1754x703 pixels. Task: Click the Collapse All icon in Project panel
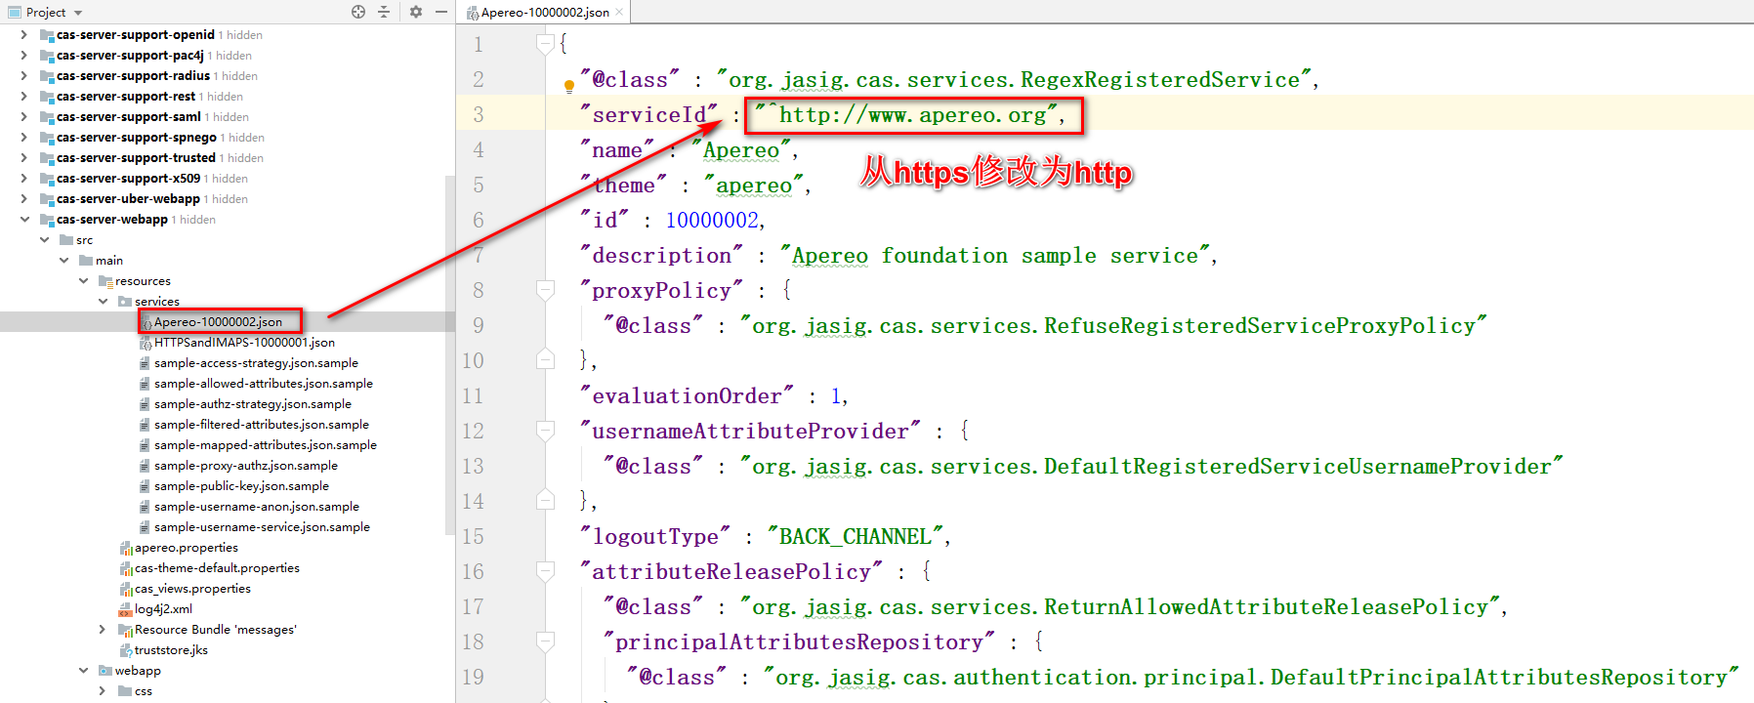[384, 12]
